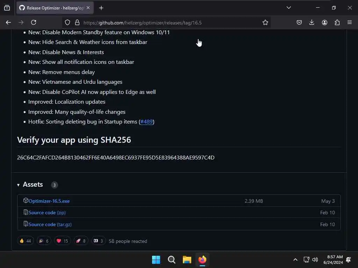
Task: Click the thumbs up reaction with 44
Action: coord(26,241)
